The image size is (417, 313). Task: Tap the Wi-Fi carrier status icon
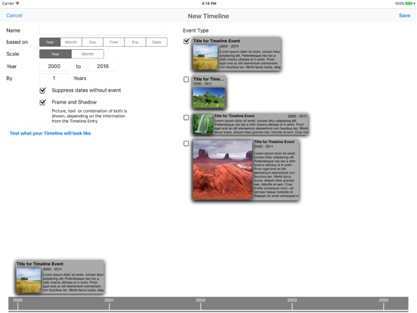point(17,4)
